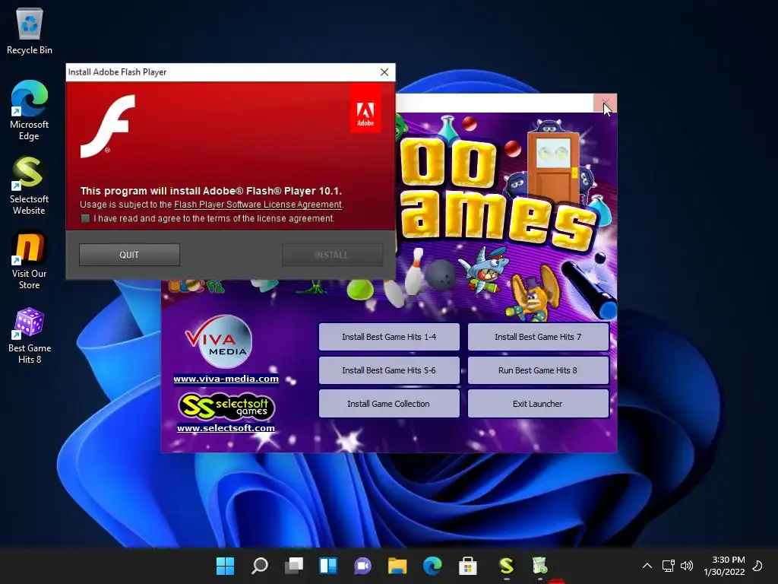Click the INSTALL button in Flash installer
The width and height of the screenshot is (778, 584).
click(332, 255)
